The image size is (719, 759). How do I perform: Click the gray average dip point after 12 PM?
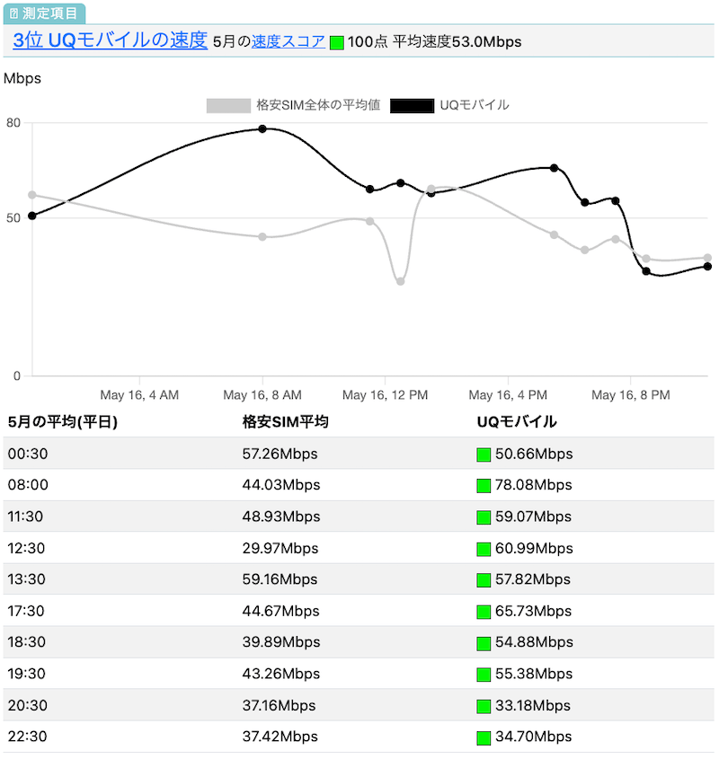(400, 281)
